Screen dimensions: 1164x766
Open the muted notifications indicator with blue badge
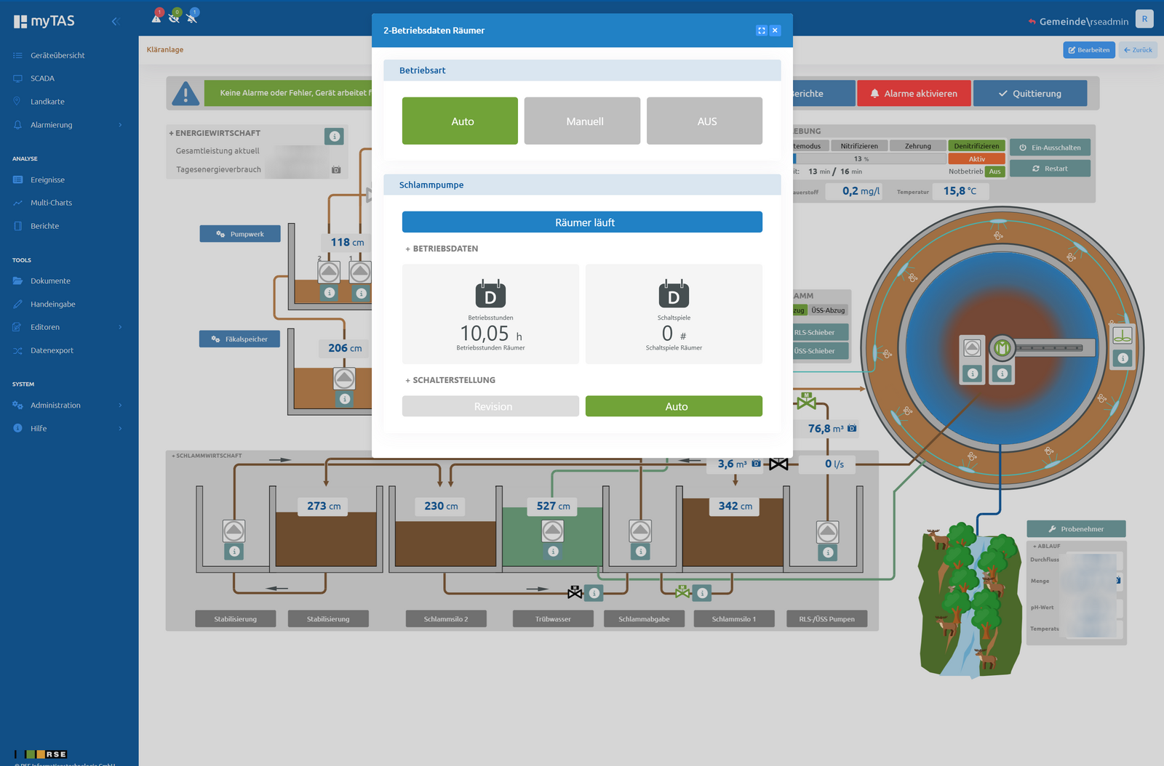pos(192,17)
